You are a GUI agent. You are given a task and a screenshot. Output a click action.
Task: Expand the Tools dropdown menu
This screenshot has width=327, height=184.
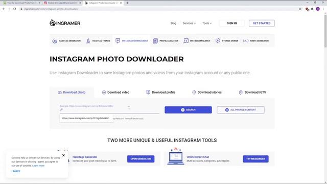[x=206, y=23]
